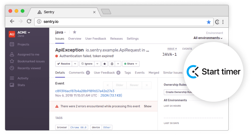
Task: Click the blue bookmark star in address bar
Action: (209, 22)
